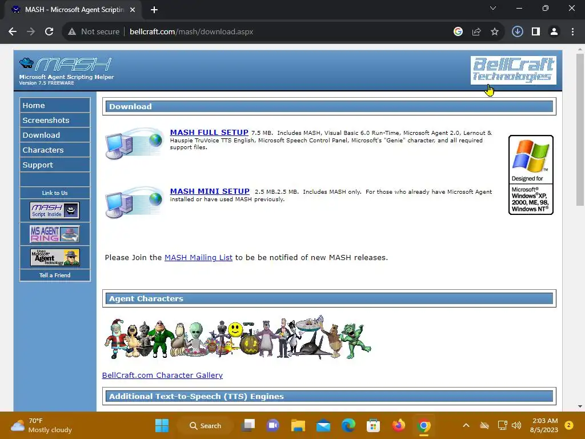Image resolution: width=585 pixels, height=439 pixels.
Task: Open File Explorer from the taskbar
Action: [298, 425]
